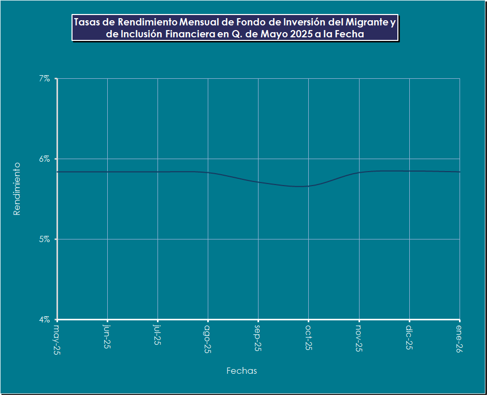Pick the jul-25 date label

tap(157, 335)
